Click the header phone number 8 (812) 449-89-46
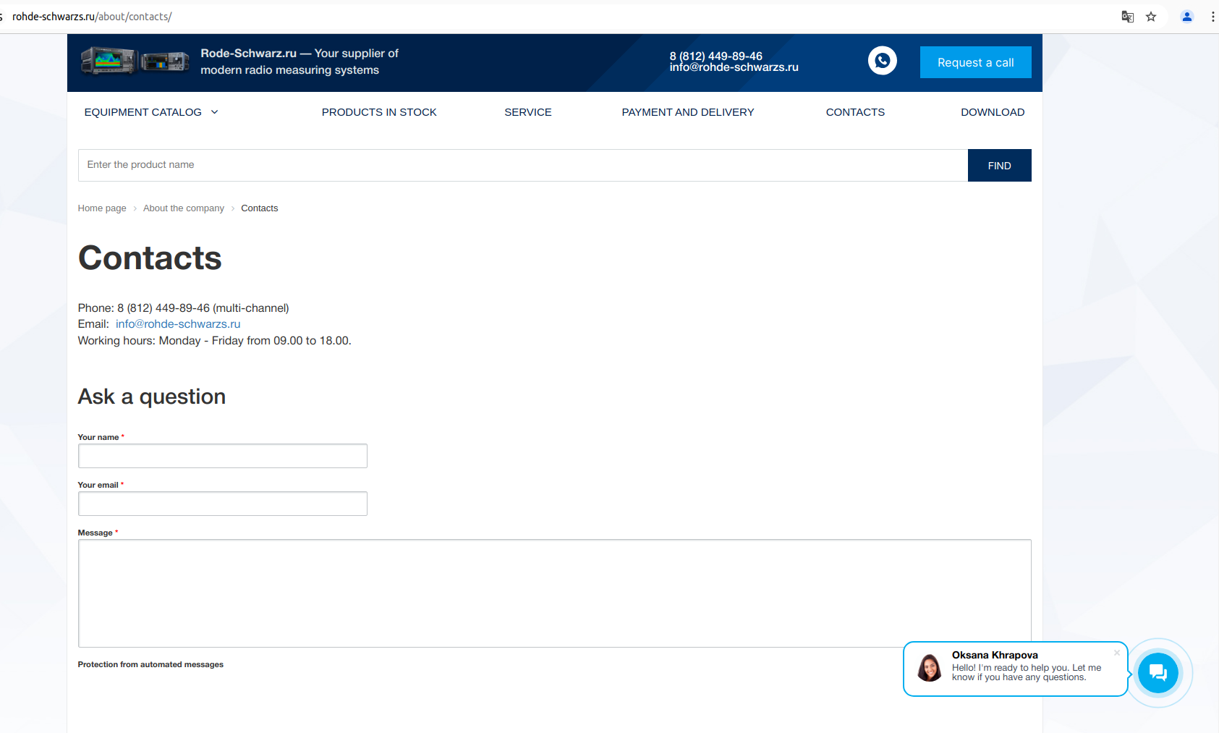Image resolution: width=1219 pixels, height=733 pixels. [715, 56]
